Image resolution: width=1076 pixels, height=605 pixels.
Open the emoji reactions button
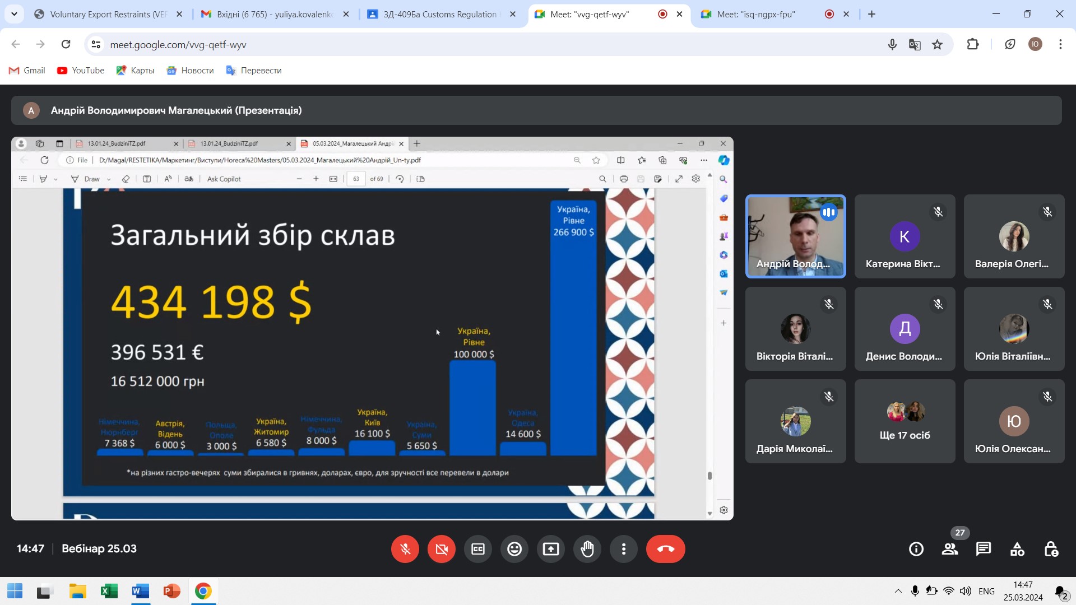[514, 549]
